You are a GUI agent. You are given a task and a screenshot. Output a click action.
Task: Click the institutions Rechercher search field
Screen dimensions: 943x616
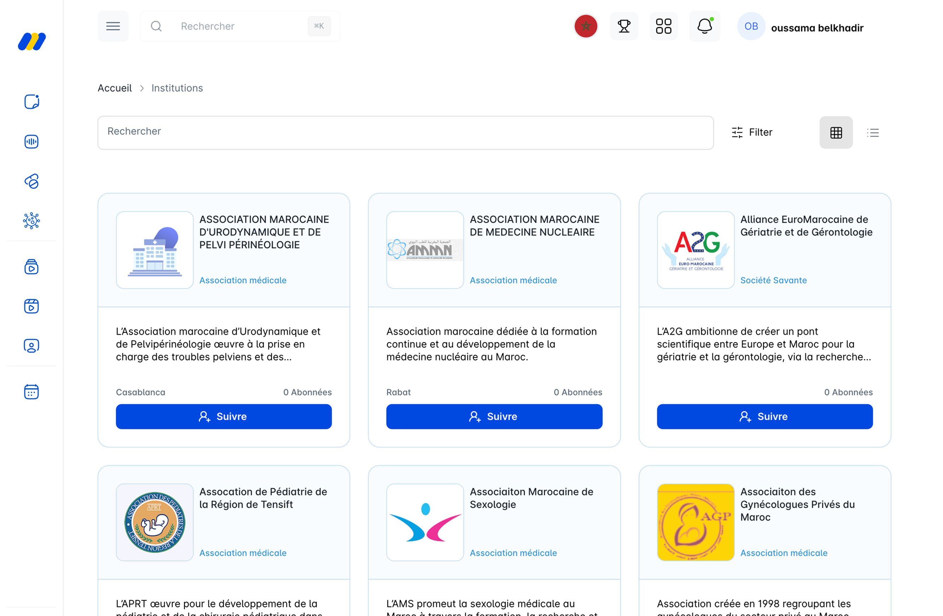[405, 132]
